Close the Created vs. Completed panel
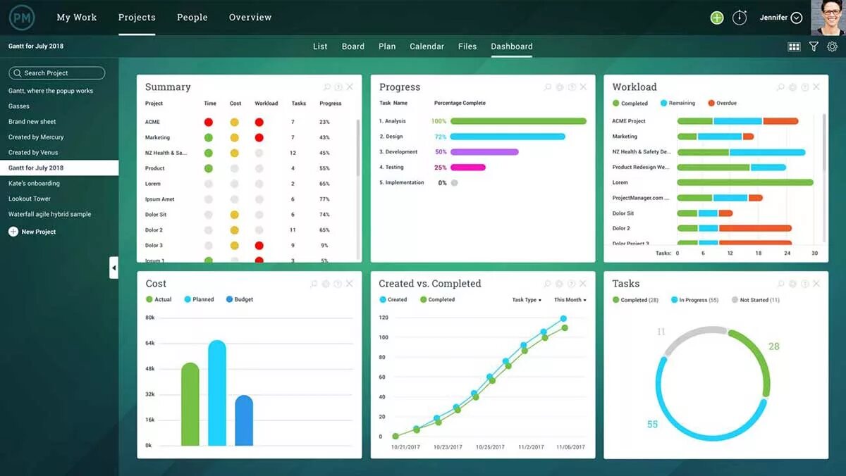Image resolution: width=846 pixels, height=476 pixels. [x=583, y=284]
